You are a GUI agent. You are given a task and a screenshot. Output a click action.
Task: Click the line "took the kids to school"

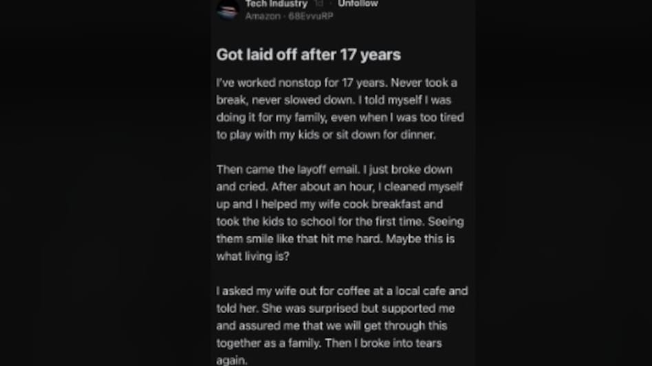click(x=340, y=222)
